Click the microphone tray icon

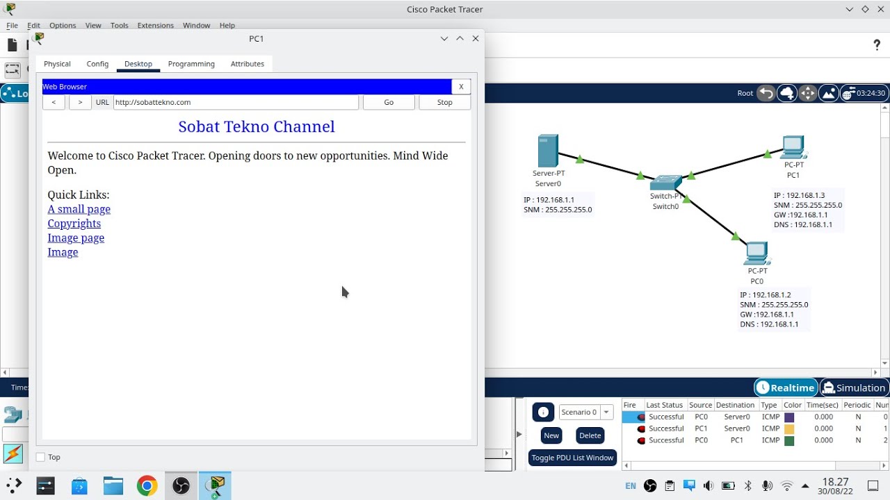pyautogui.click(x=767, y=486)
